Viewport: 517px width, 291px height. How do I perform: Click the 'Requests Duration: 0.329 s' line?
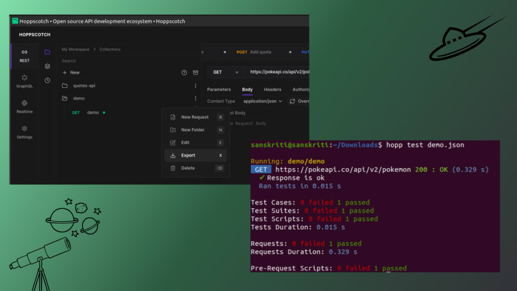coord(304,252)
